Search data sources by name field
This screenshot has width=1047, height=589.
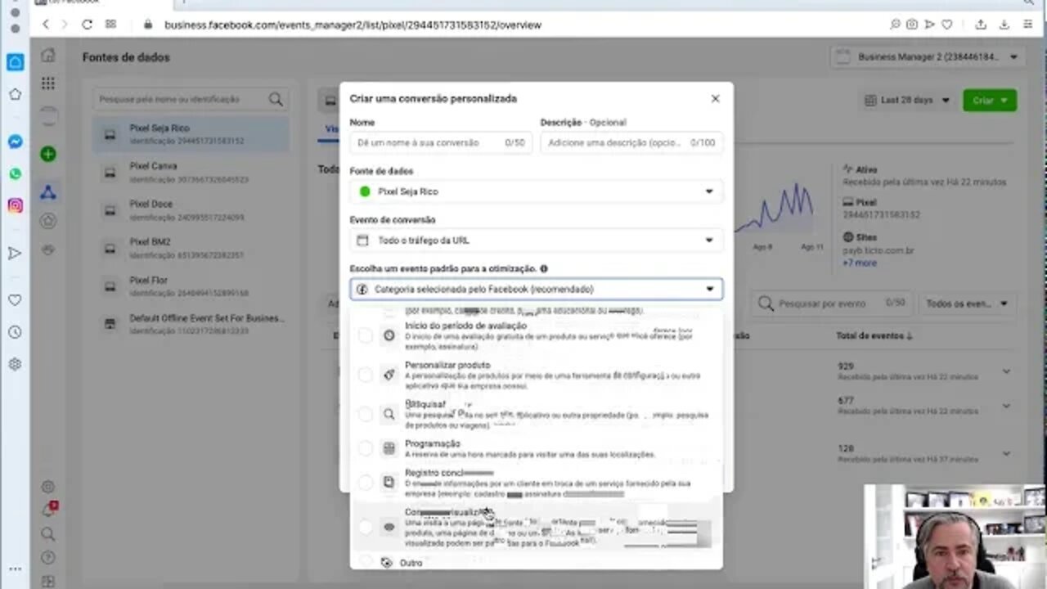[190, 99]
